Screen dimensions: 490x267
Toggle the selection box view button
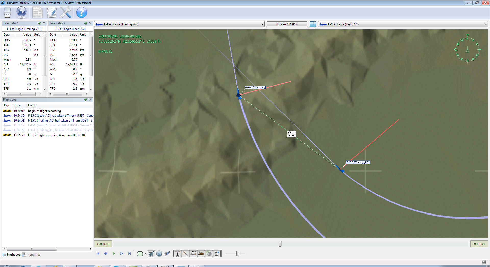coord(217,253)
